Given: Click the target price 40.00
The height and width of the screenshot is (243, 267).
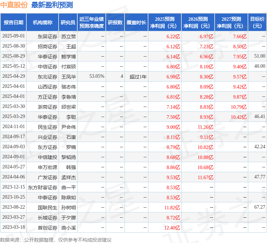Looking at the screenshot, I should (x=260, y=66).
